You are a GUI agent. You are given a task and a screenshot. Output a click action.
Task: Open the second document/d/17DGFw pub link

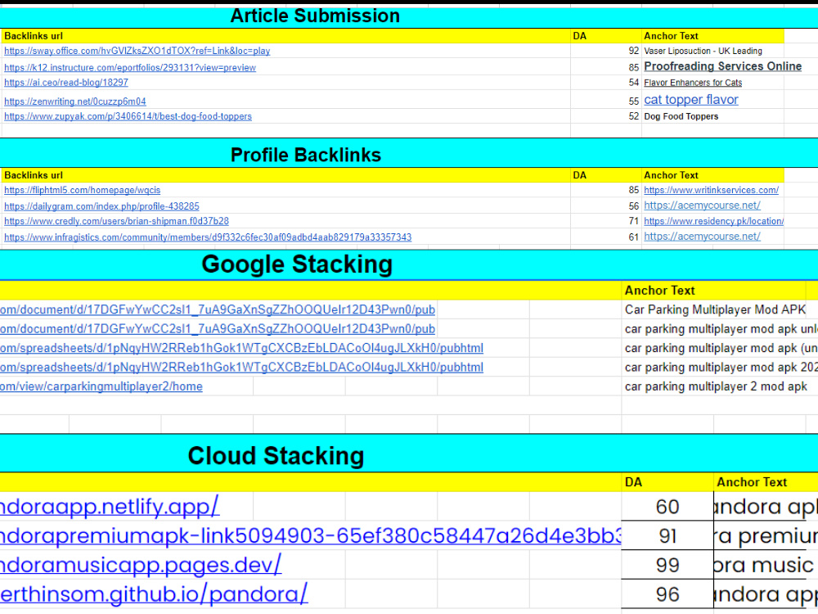point(218,329)
